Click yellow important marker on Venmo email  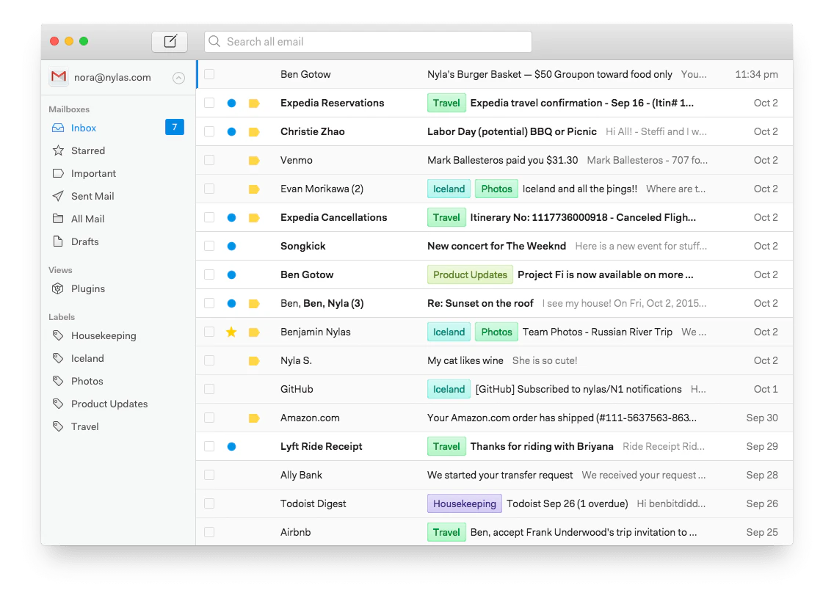click(x=254, y=161)
